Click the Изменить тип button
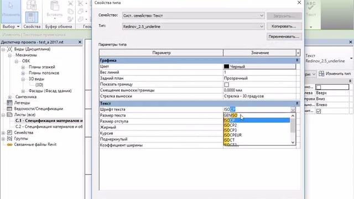 335,74
